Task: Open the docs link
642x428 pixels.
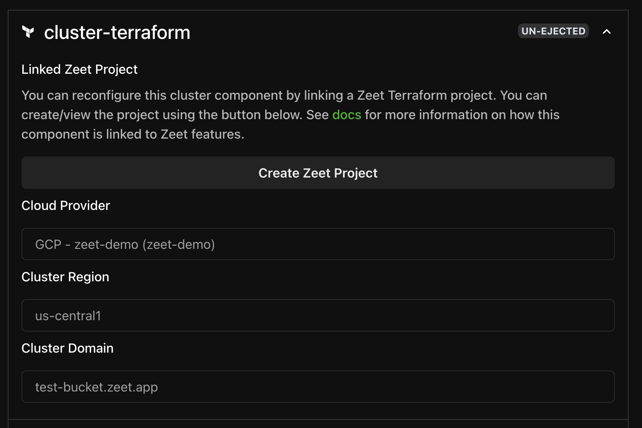Action: tap(347, 115)
